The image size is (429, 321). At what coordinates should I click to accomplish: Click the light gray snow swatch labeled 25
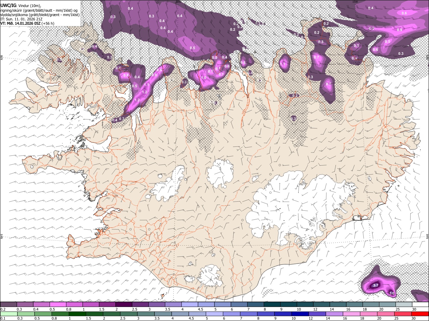point(404,305)
